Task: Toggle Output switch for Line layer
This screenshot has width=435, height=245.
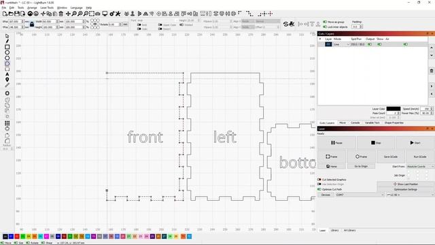Action: click(370, 44)
